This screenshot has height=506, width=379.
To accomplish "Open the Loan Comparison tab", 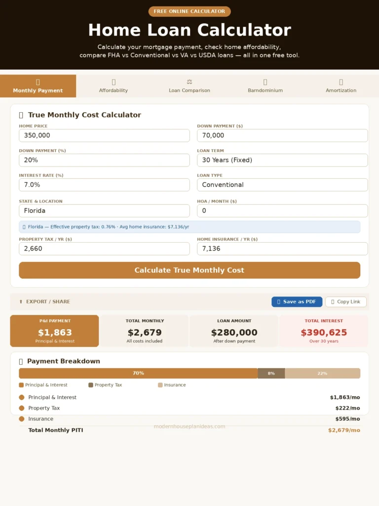I will coord(189,86).
